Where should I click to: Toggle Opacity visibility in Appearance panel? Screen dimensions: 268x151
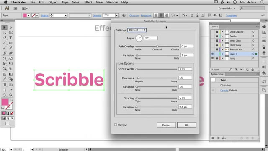click(x=213, y=91)
